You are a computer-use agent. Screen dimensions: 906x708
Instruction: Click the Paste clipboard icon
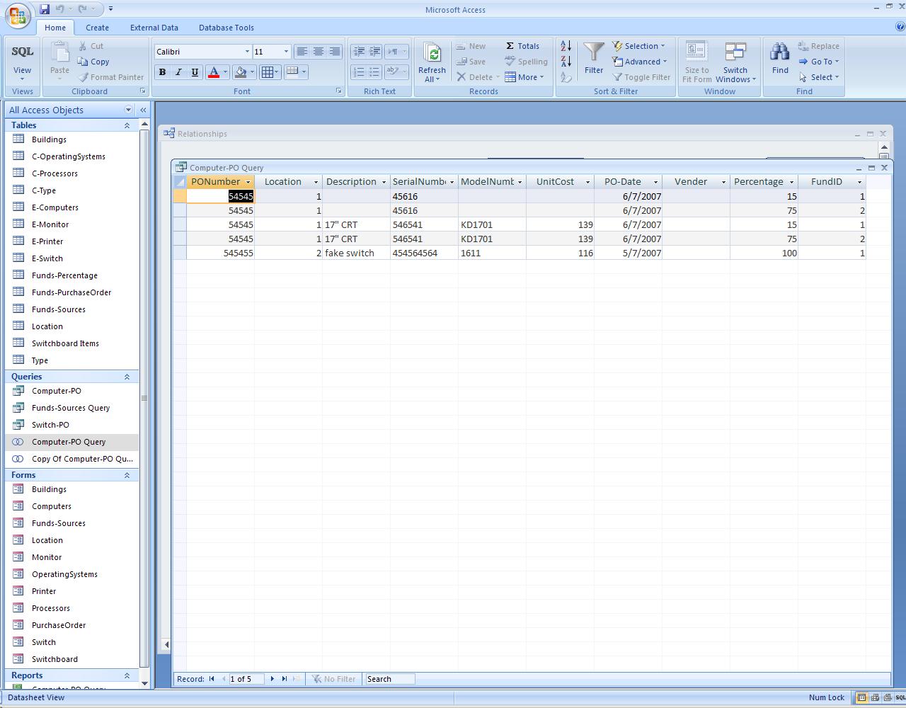tap(59, 53)
